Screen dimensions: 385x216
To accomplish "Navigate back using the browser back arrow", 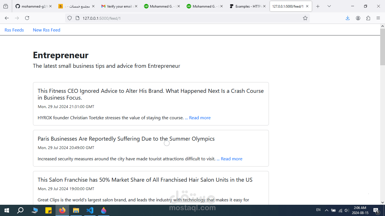I will pos(7,18).
